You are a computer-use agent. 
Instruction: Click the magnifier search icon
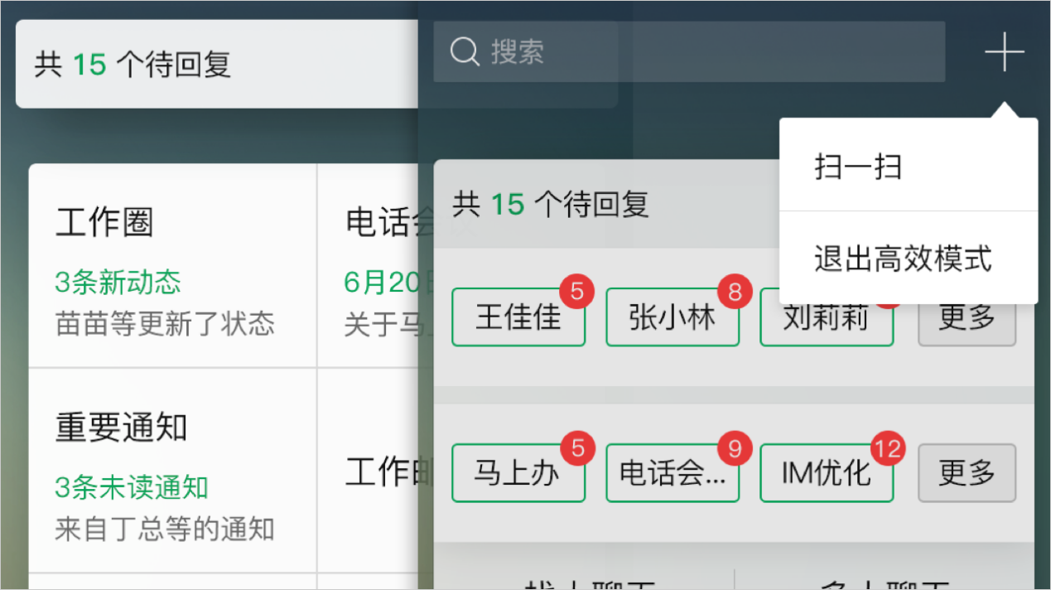click(465, 52)
